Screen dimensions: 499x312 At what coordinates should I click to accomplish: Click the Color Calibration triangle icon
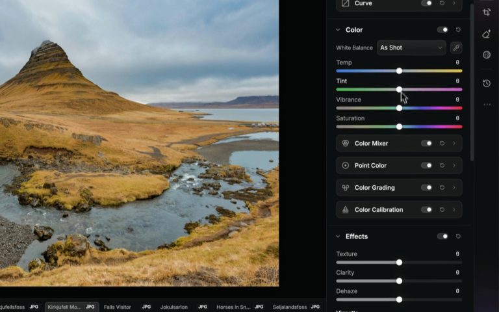[345, 209]
